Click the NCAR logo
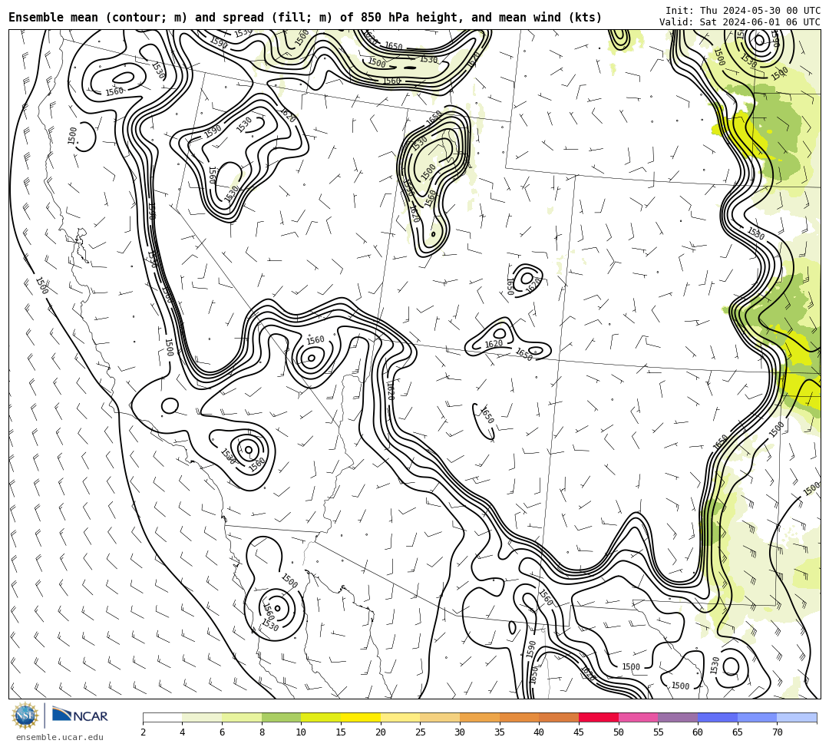The image size is (829, 747). pyautogui.click(x=80, y=716)
